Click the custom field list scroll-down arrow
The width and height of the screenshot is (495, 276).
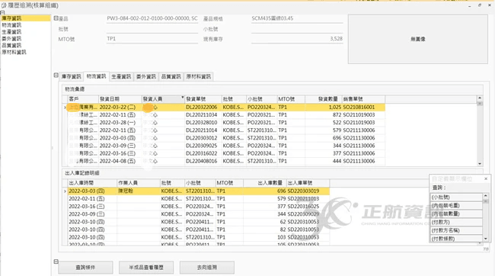(486, 239)
